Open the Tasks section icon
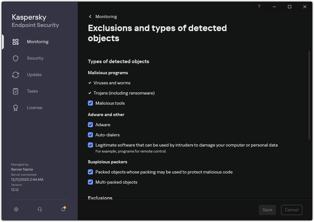The image size is (314, 222). coord(16,91)
